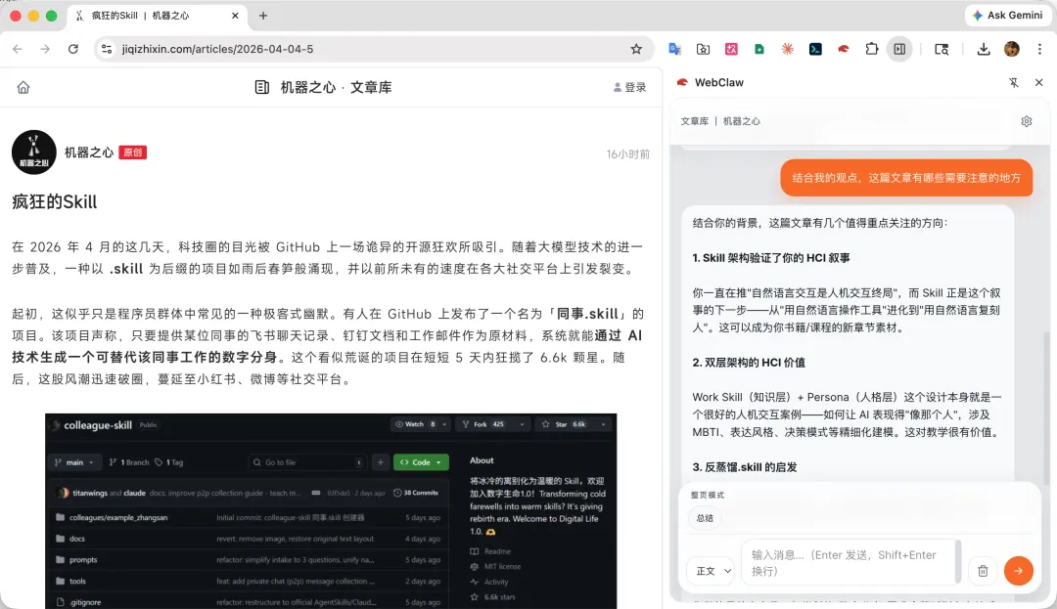This screenshot has width=1057, height=609.
Task: Pin the WebClaw side panel
Action: (1013, 82)
